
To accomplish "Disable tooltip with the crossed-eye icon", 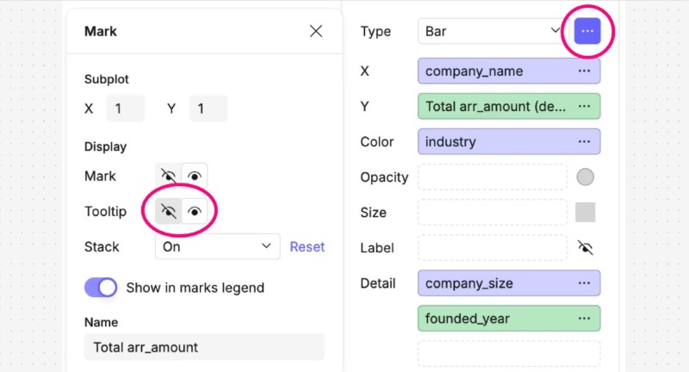I will pyautogui.click(x=169, y=212).
